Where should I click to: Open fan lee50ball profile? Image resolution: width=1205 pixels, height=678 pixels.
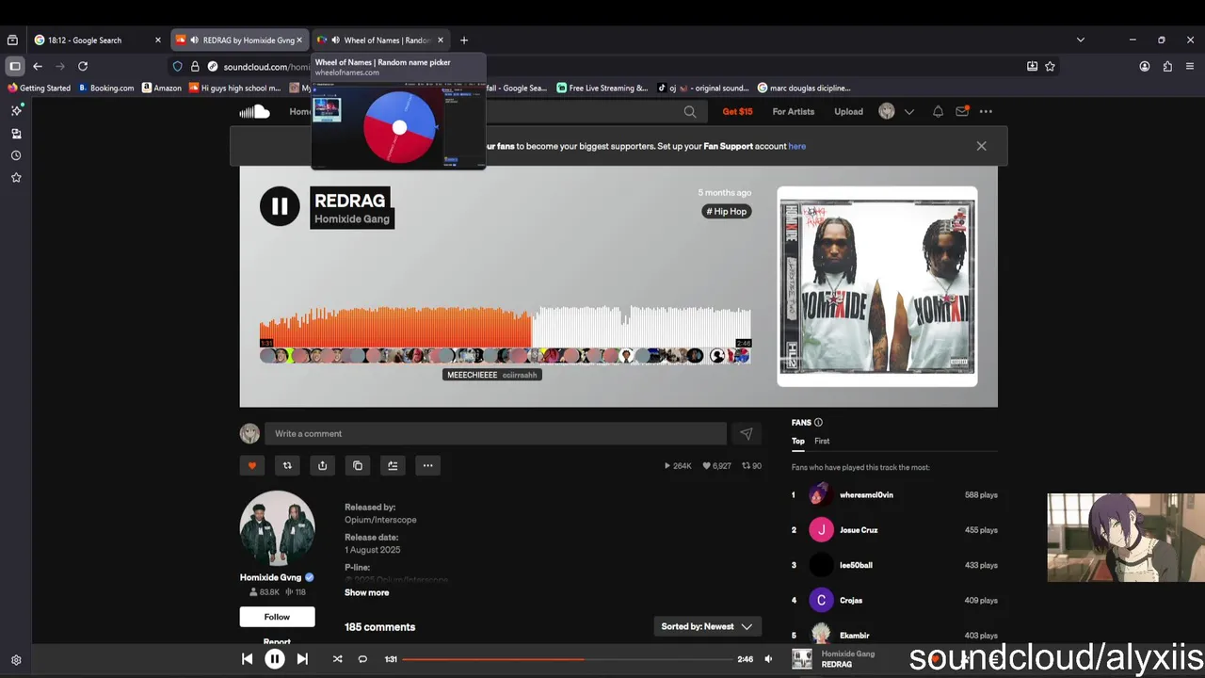point(856,565)
